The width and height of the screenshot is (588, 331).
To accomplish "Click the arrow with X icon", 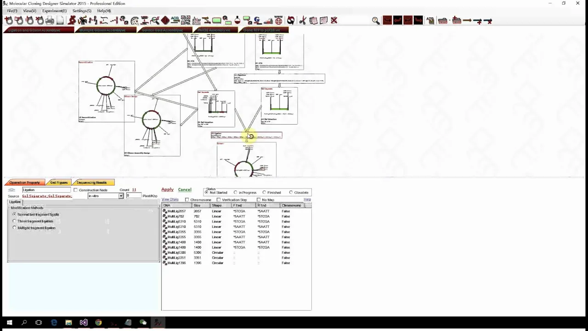I will (x=488, y=21).
